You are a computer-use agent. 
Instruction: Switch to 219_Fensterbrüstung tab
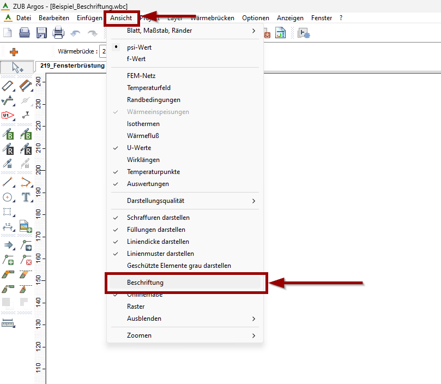click(x=72, y=66)
